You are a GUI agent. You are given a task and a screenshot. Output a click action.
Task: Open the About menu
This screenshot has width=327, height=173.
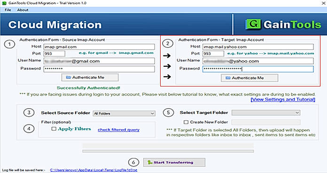(x=23, y=10)
